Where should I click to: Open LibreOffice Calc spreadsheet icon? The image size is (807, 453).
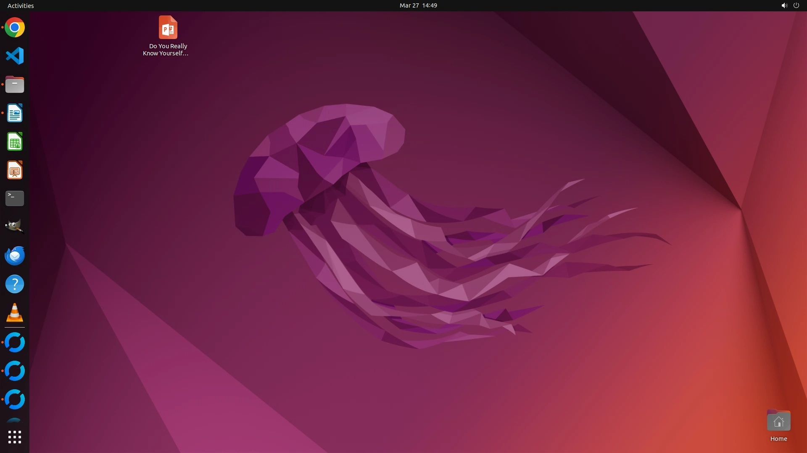tap(15, 142)
